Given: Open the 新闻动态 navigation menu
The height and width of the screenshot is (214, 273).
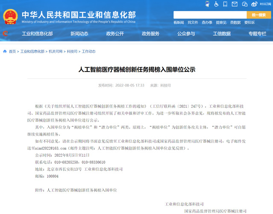Looking at the screenshot, I should click(x=79, y=34).
